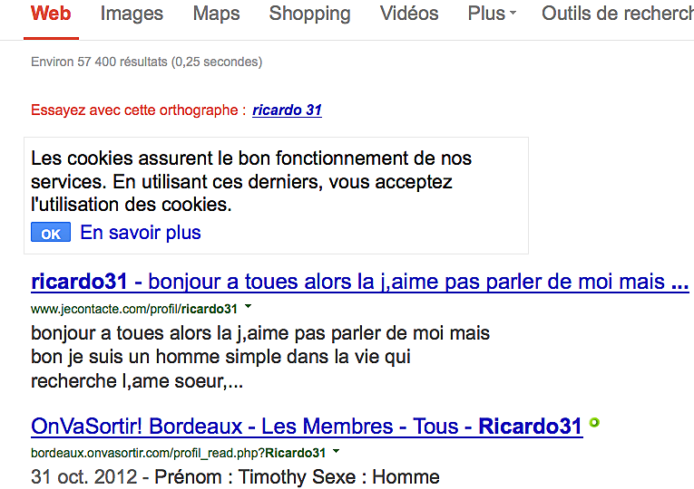The image size is (694, 489).
Task: Click the suggested spelling ricardo 31
Action: click(x=287, y=110)
